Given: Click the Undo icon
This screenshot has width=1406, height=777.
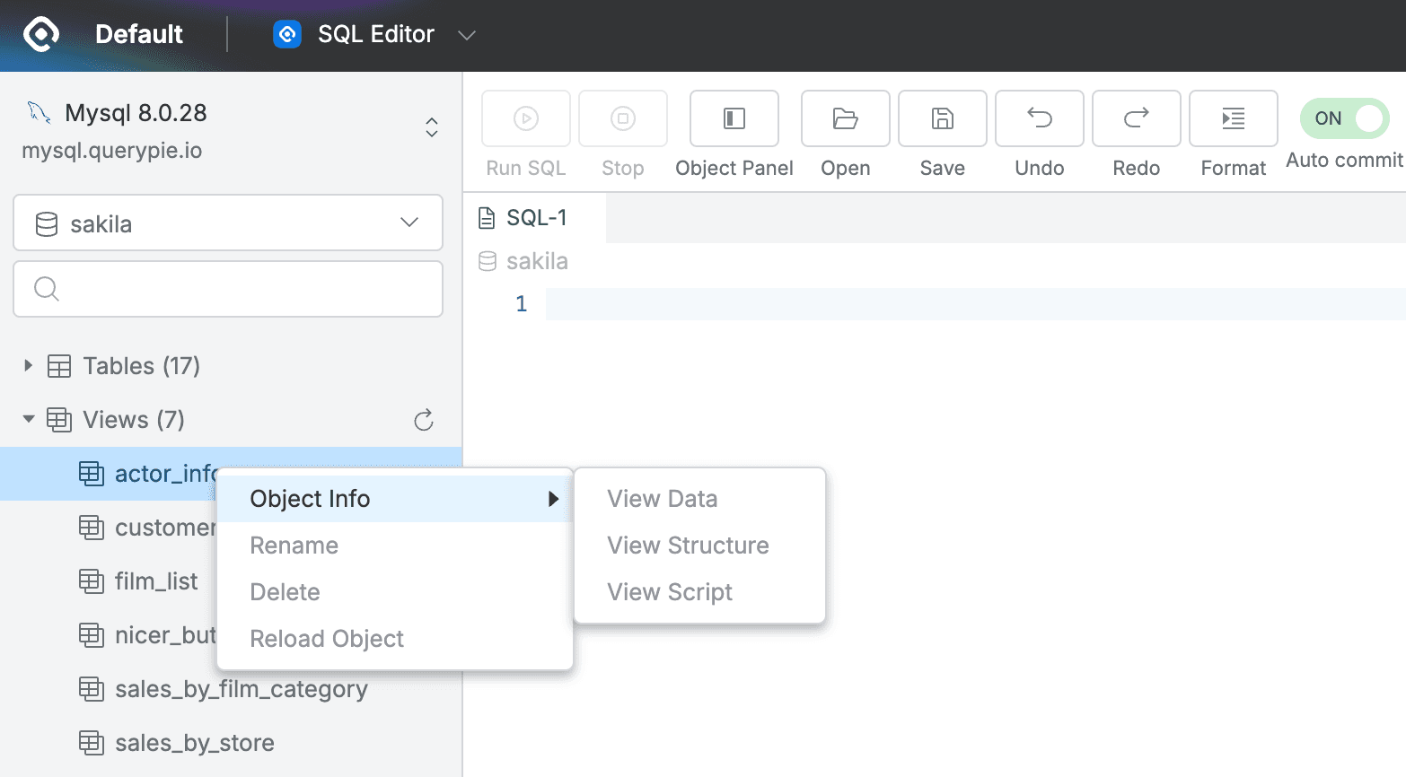Looking at the screenshot, I should [1039, 118].
